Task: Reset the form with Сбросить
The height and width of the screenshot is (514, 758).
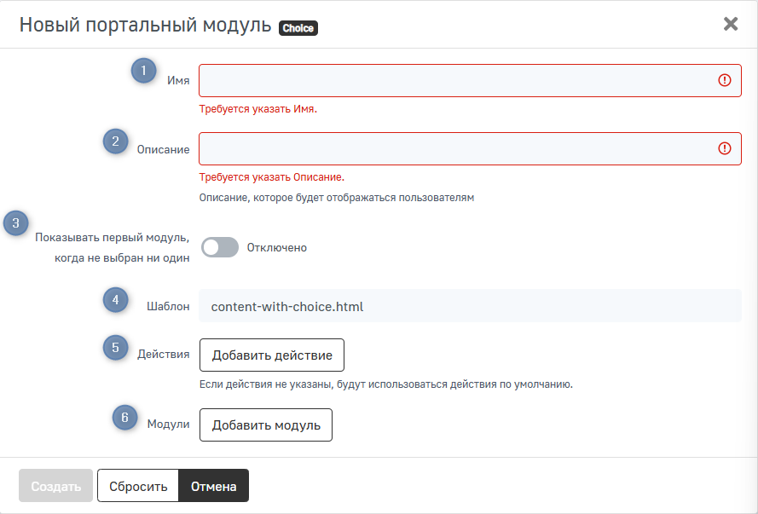Action: (137, 487)
